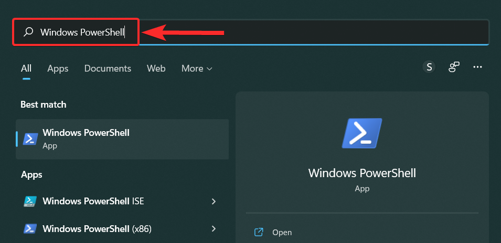Click the Windows PowerShell (x86) icon
The width and height of the screenshot is (501, 243).
click(30, 229)
